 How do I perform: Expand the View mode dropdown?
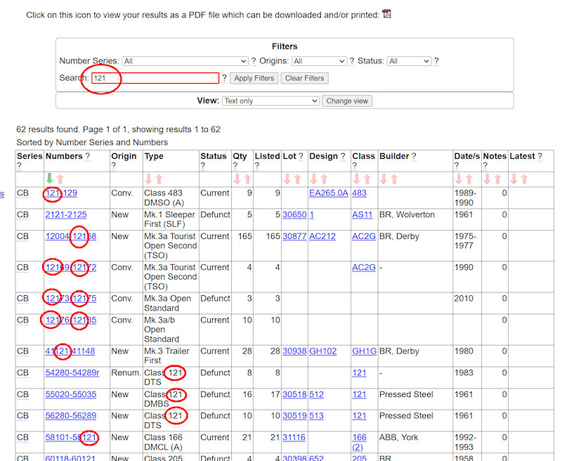(270, 101)
